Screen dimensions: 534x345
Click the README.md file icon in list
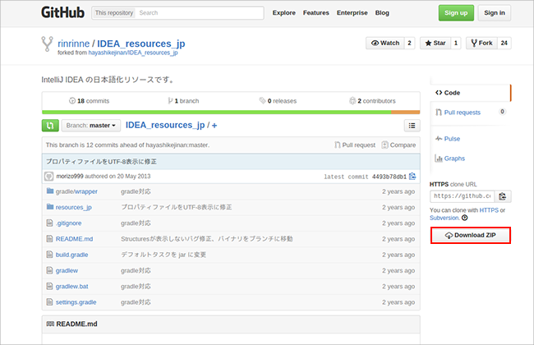coord(50,239)
